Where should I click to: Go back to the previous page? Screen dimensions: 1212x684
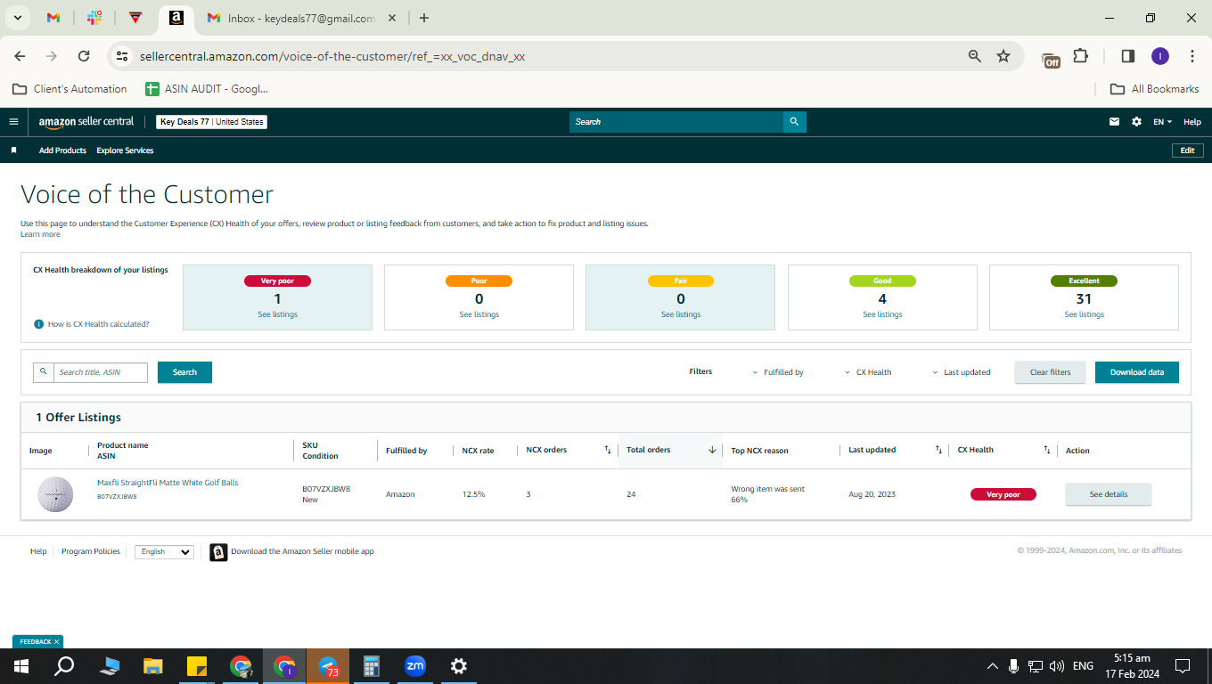(x=20, y=56)
